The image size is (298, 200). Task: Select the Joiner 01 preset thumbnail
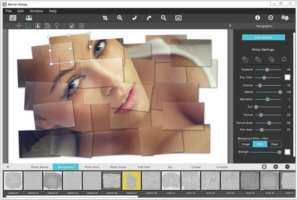(x=171, y=181)
